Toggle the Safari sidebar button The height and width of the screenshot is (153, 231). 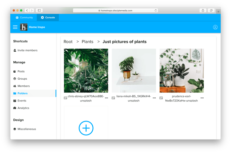(39, 10)
